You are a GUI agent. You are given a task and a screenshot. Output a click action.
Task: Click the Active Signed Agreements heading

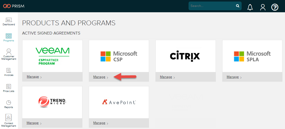(51, 33)
